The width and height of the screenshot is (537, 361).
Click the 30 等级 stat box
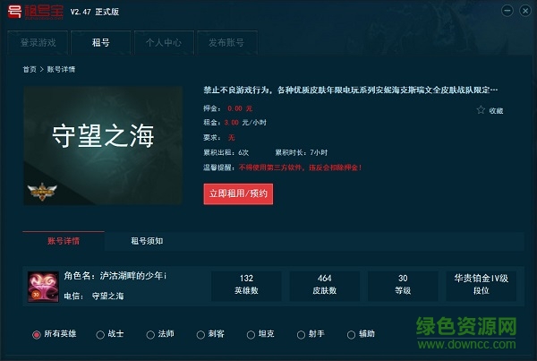[403, 286]
